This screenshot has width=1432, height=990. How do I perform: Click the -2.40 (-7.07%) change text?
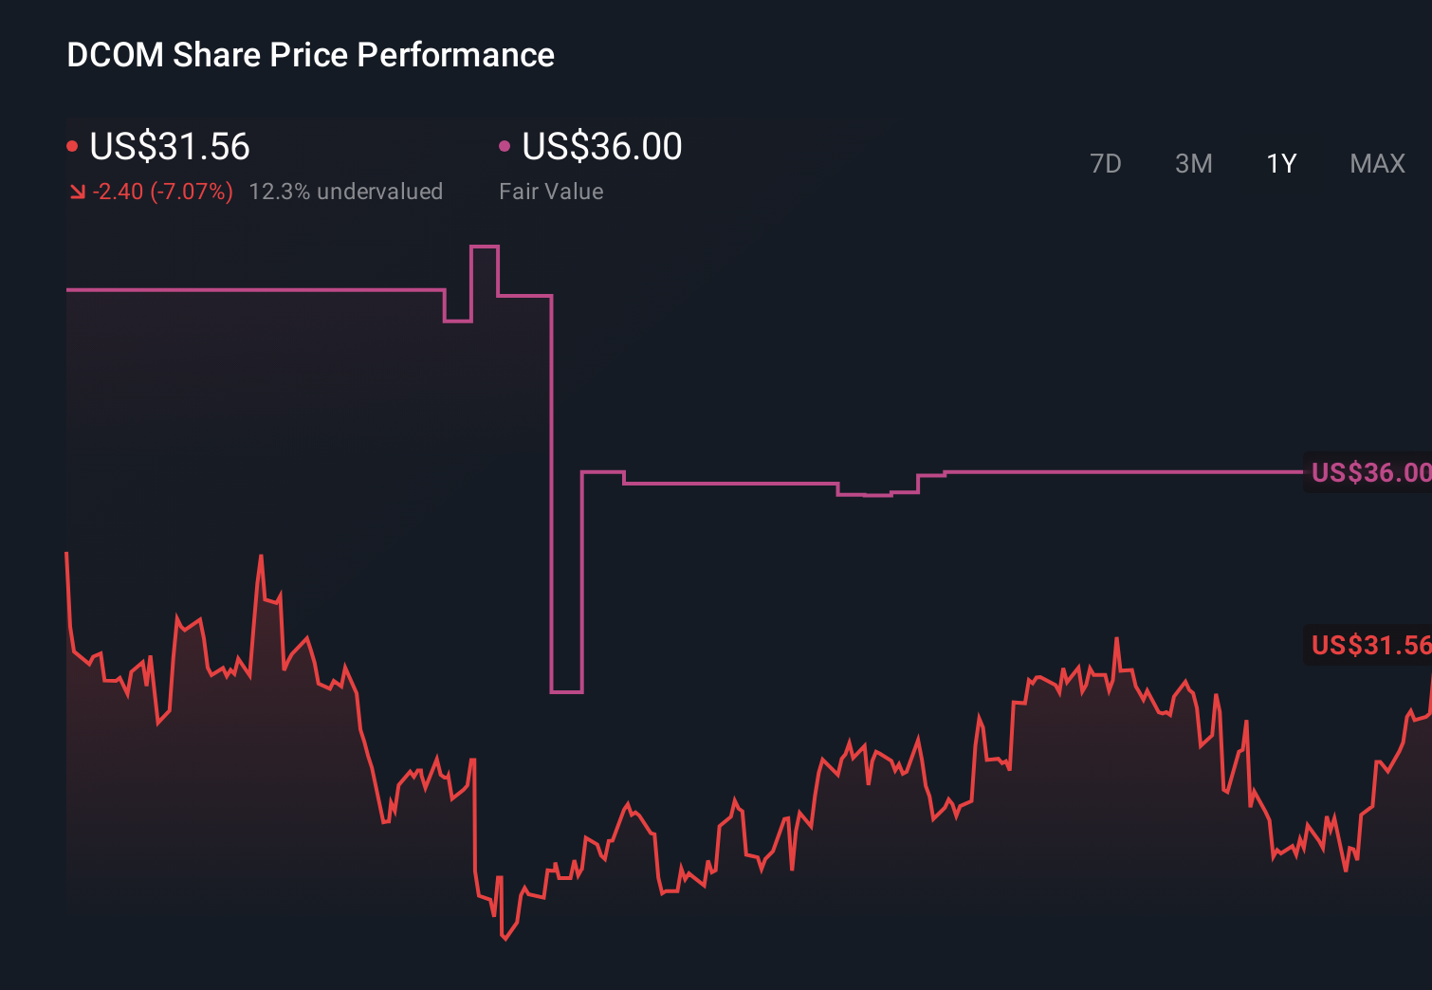(x=163, y=192)
